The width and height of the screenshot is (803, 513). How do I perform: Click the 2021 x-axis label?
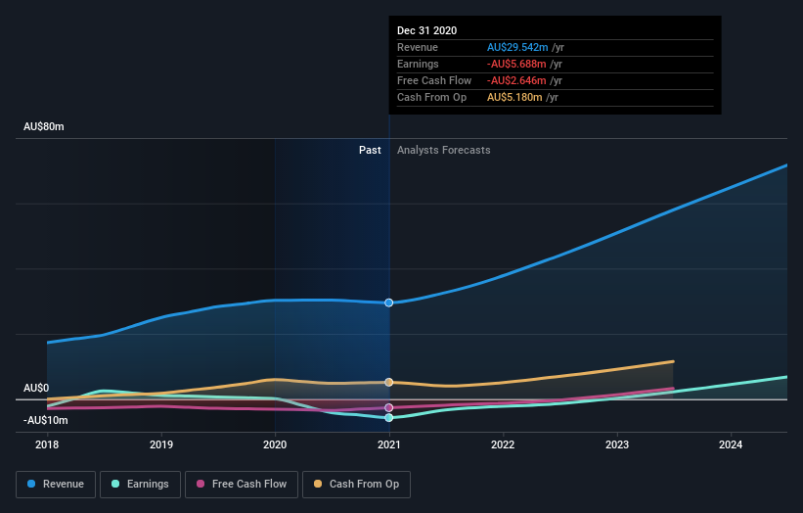click(x=388, y=444)
